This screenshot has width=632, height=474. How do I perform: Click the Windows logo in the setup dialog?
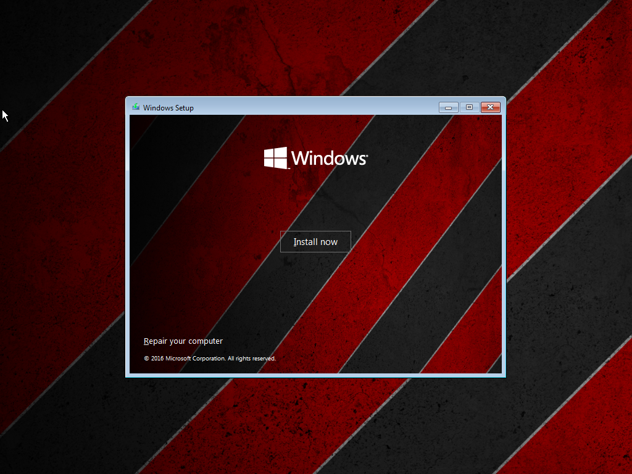point(315,157)
